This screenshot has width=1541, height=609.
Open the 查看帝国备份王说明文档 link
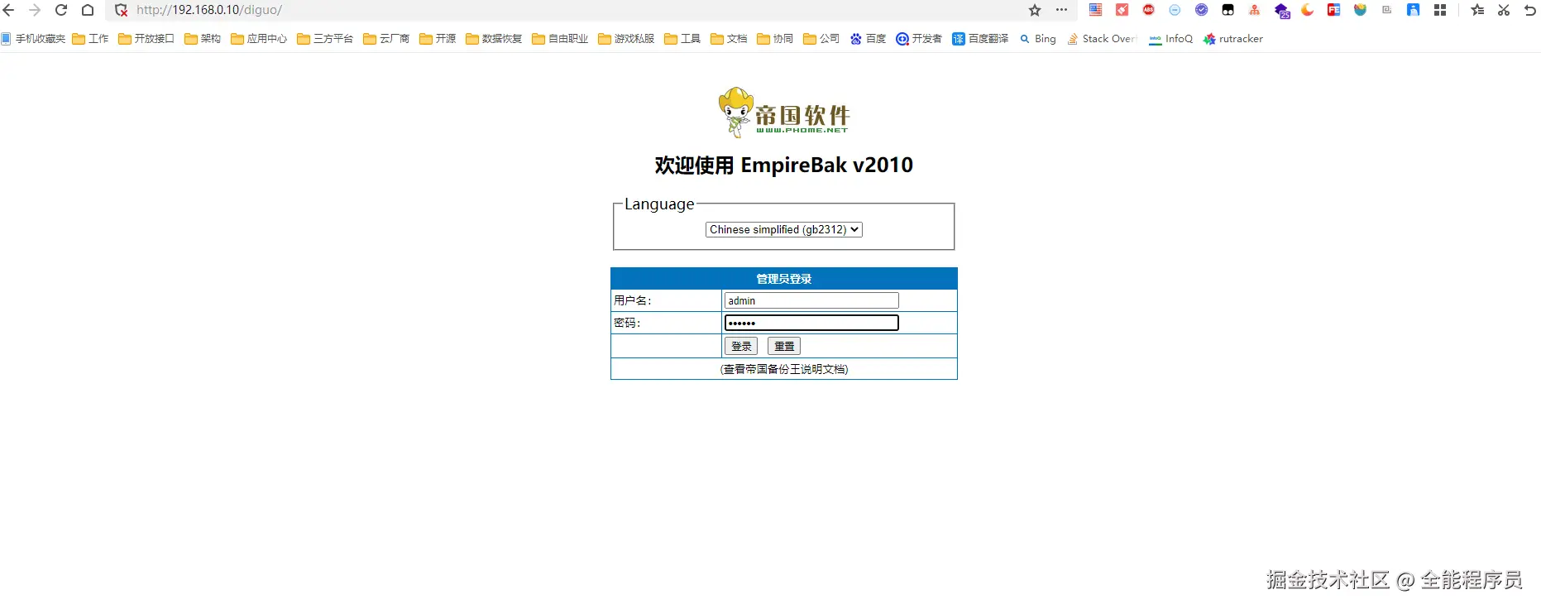784,369
